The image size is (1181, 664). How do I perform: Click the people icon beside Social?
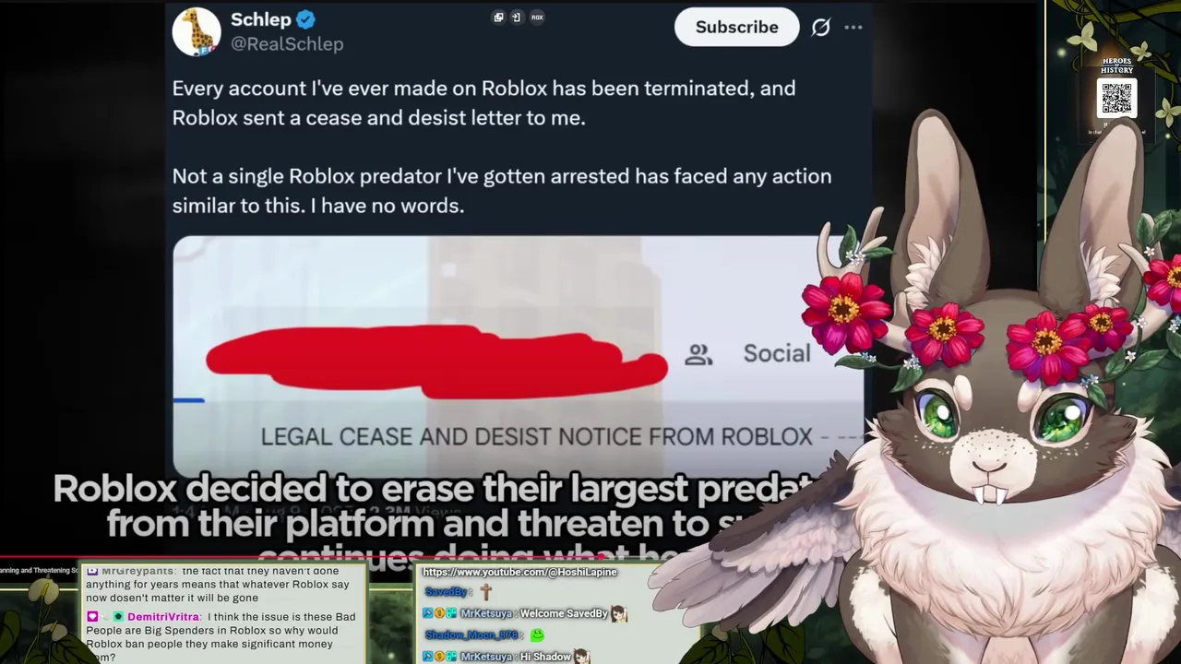coord(698,354)
